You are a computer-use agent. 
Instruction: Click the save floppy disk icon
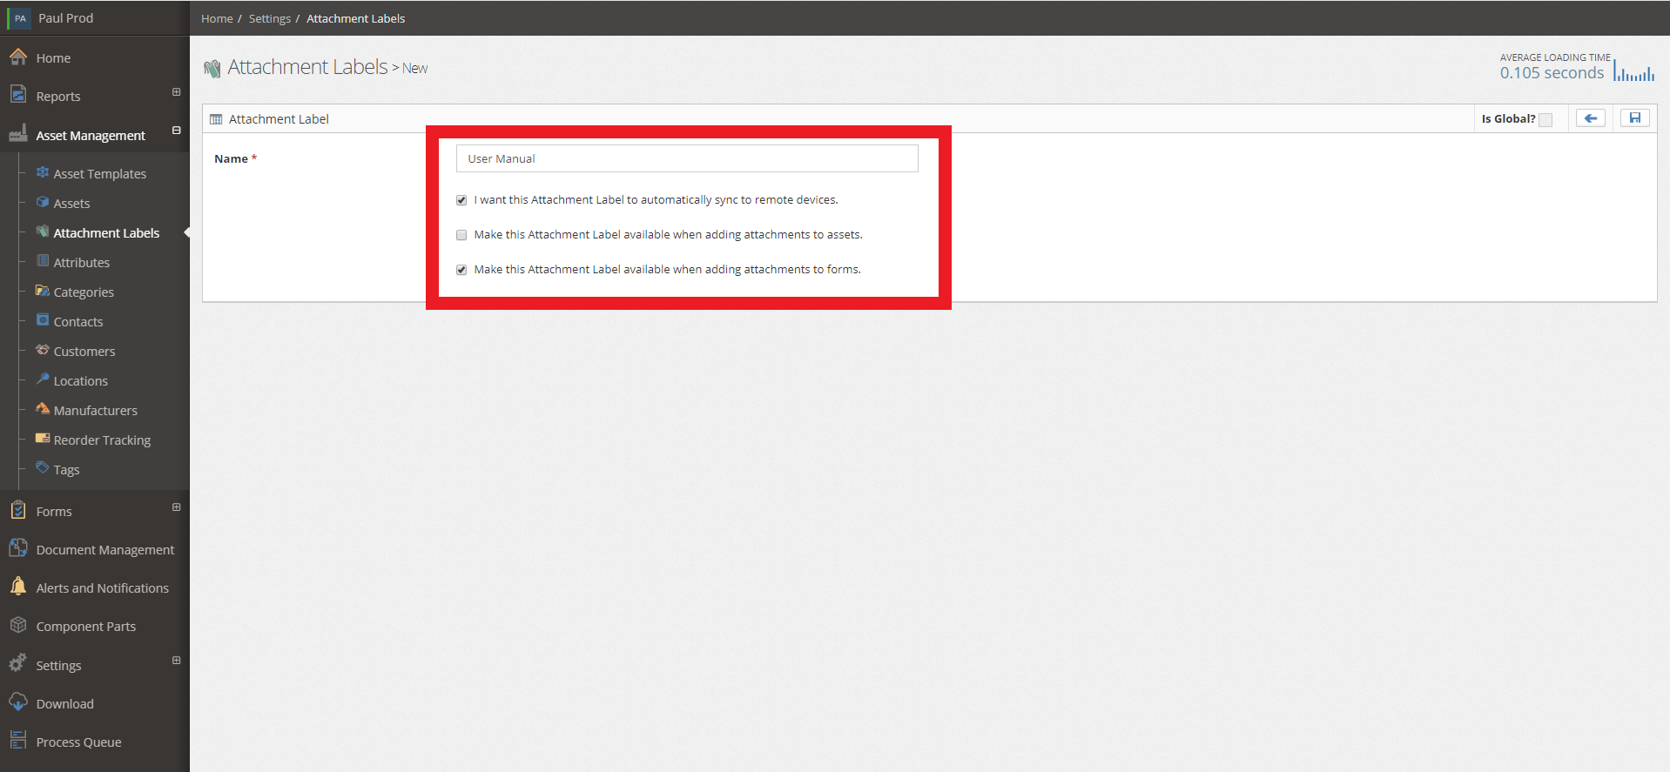click(x=1634, y=118)
